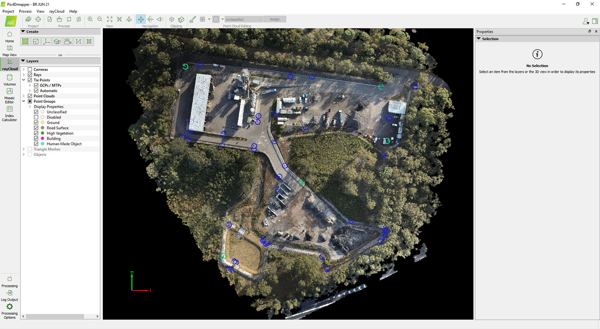600x329 pixels.
Task: Click the Layers panel horizontal scrollbar
Action: (x=55, y=316)
